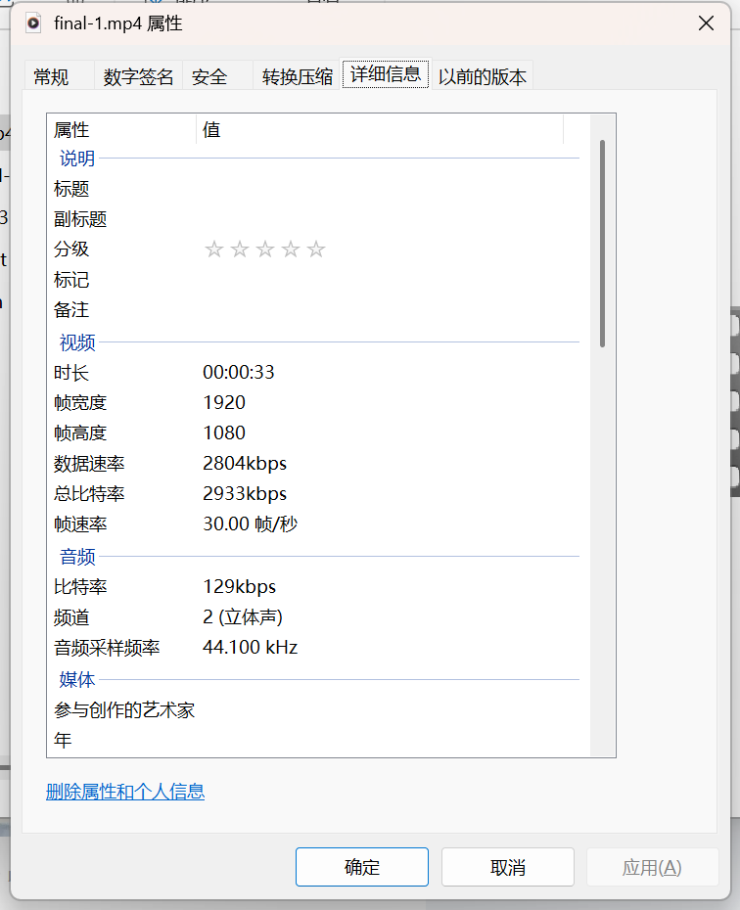Open the 数字签名 tab
Viewport: 740px width, 910px height.
coord(138,77)
